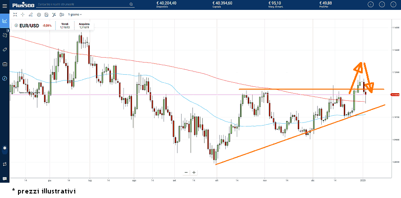Zoom out chart with minus button

point(186,172)
